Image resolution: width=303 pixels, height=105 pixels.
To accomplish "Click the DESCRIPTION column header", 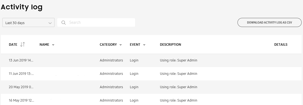I will click(170, 45).
